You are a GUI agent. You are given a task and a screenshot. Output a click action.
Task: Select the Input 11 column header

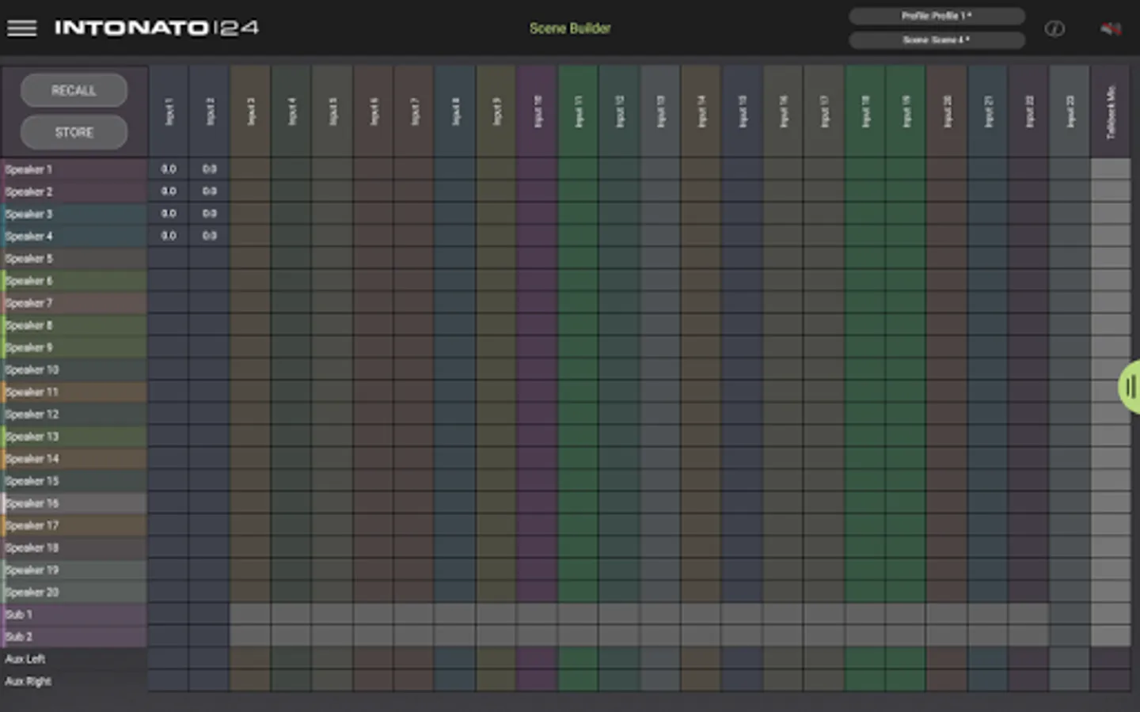(579, 112)
